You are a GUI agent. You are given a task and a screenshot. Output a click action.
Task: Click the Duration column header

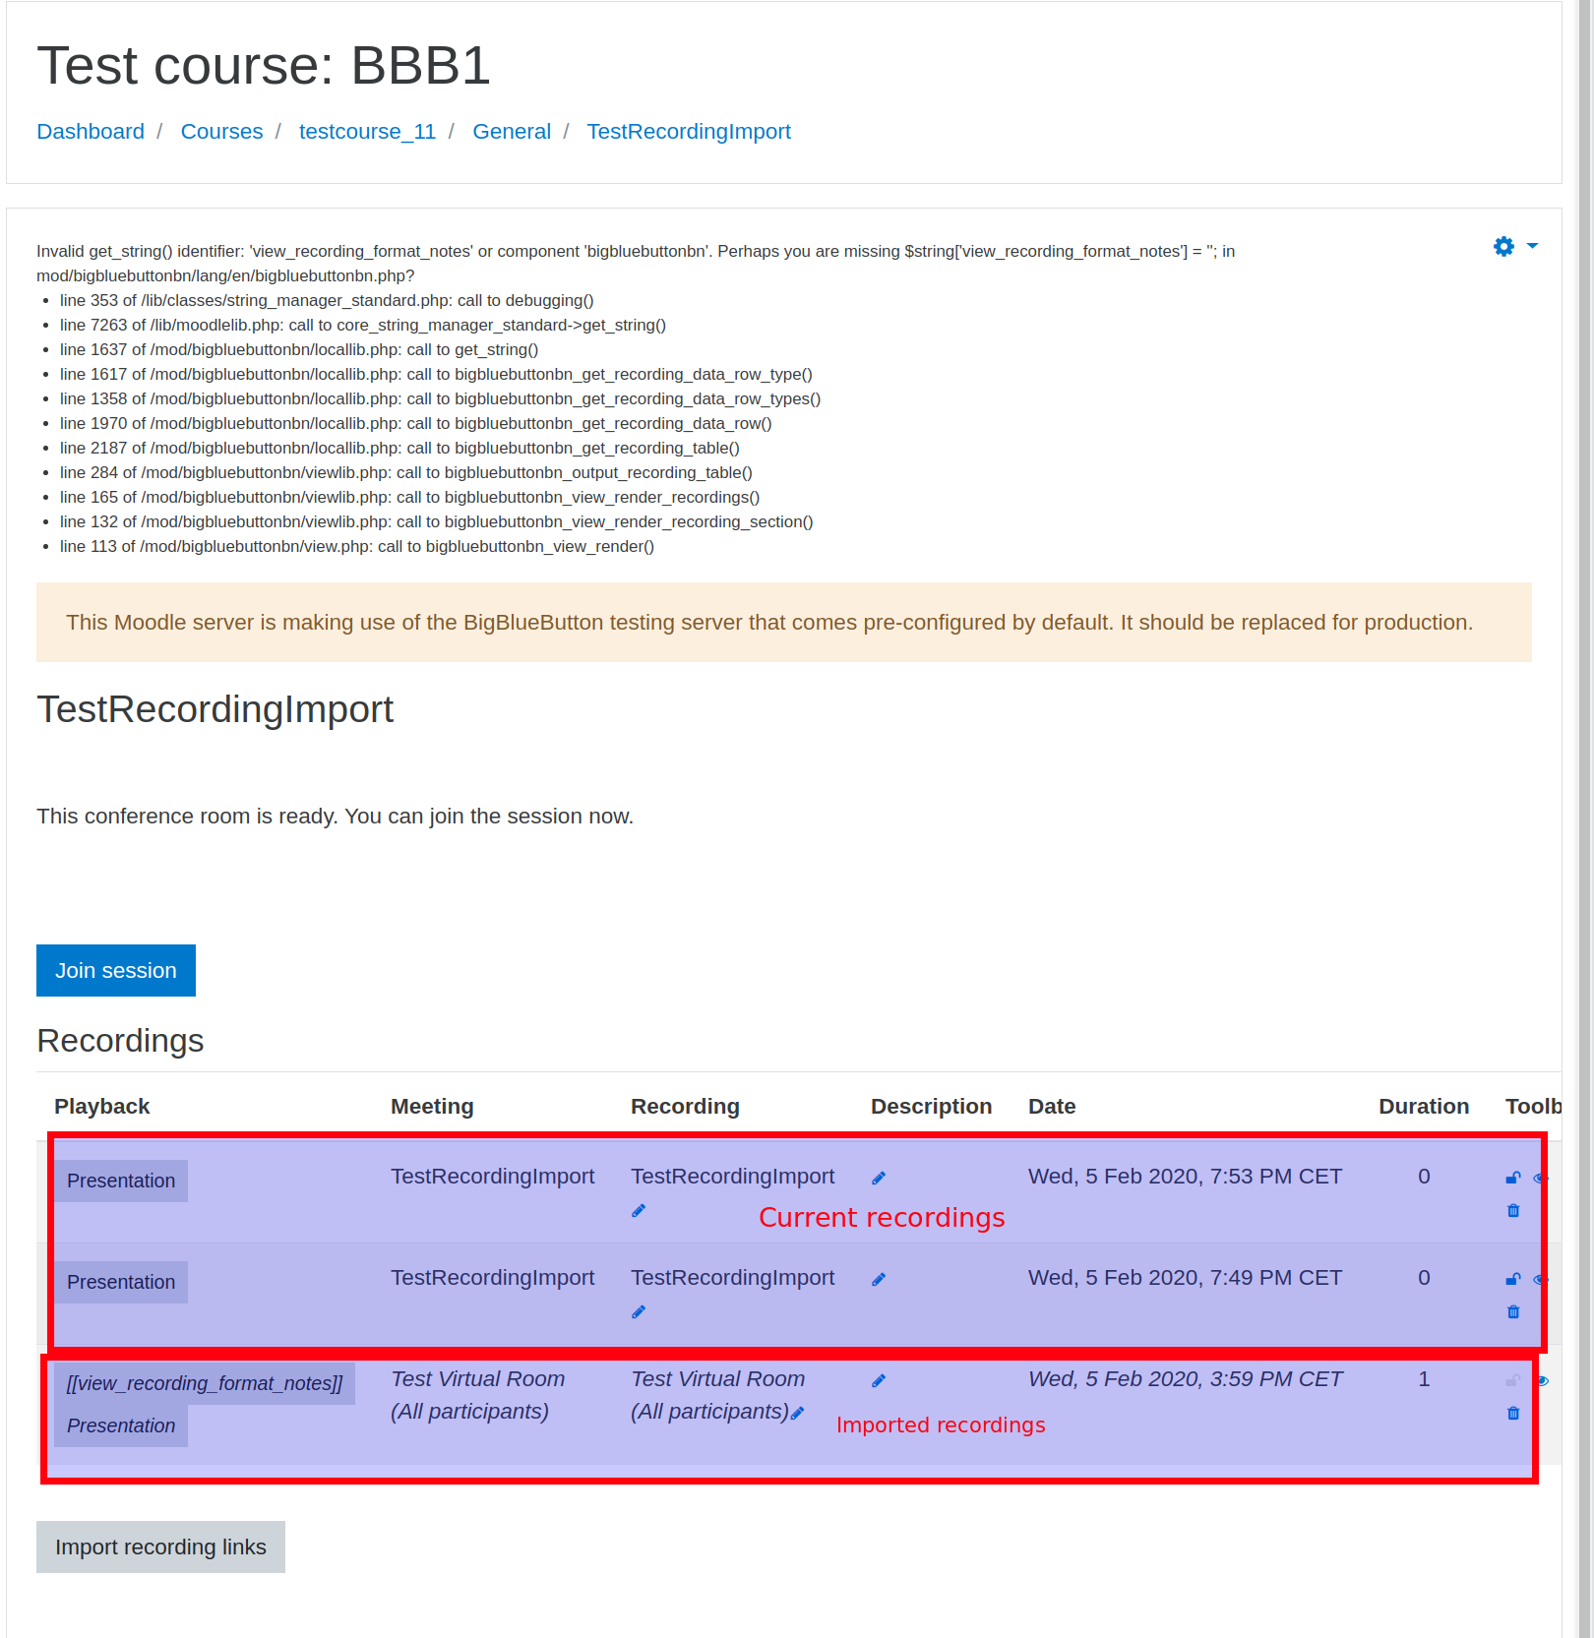point(1424,1106)
